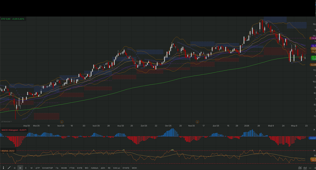Open the ΕΥΑΠΣ symbol chart
The width and height of the screenshot is (316, 170).
coord(126,168)
